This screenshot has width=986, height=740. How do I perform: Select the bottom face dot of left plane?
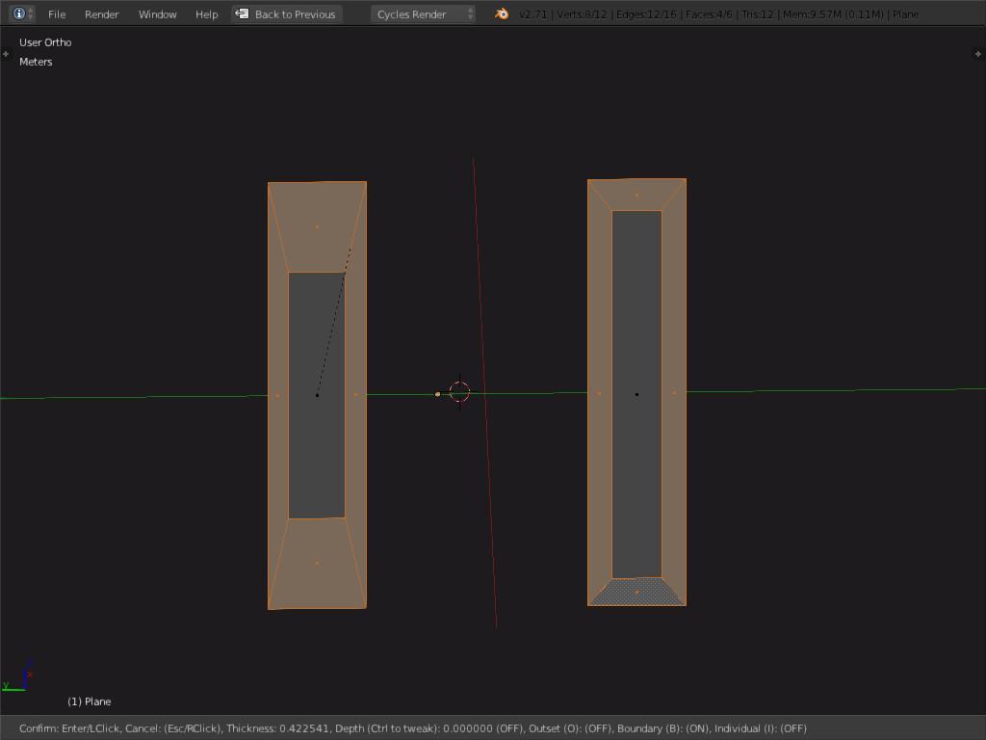coord(317,563)
